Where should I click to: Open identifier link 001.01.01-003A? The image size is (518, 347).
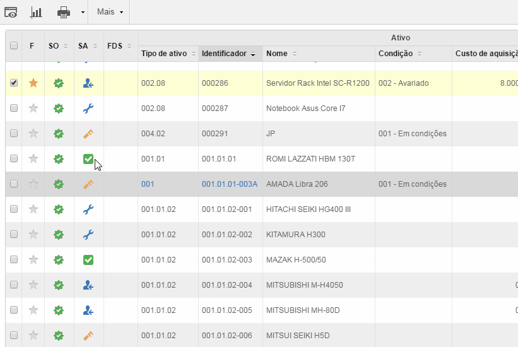(230, 184)
